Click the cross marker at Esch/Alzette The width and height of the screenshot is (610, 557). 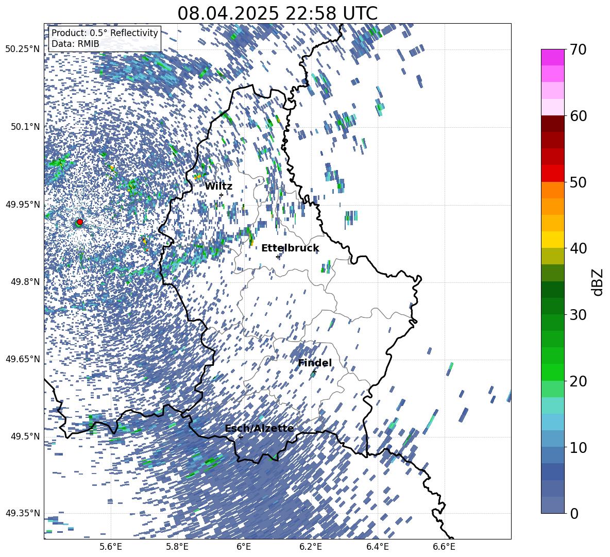[x=241, y=437]
